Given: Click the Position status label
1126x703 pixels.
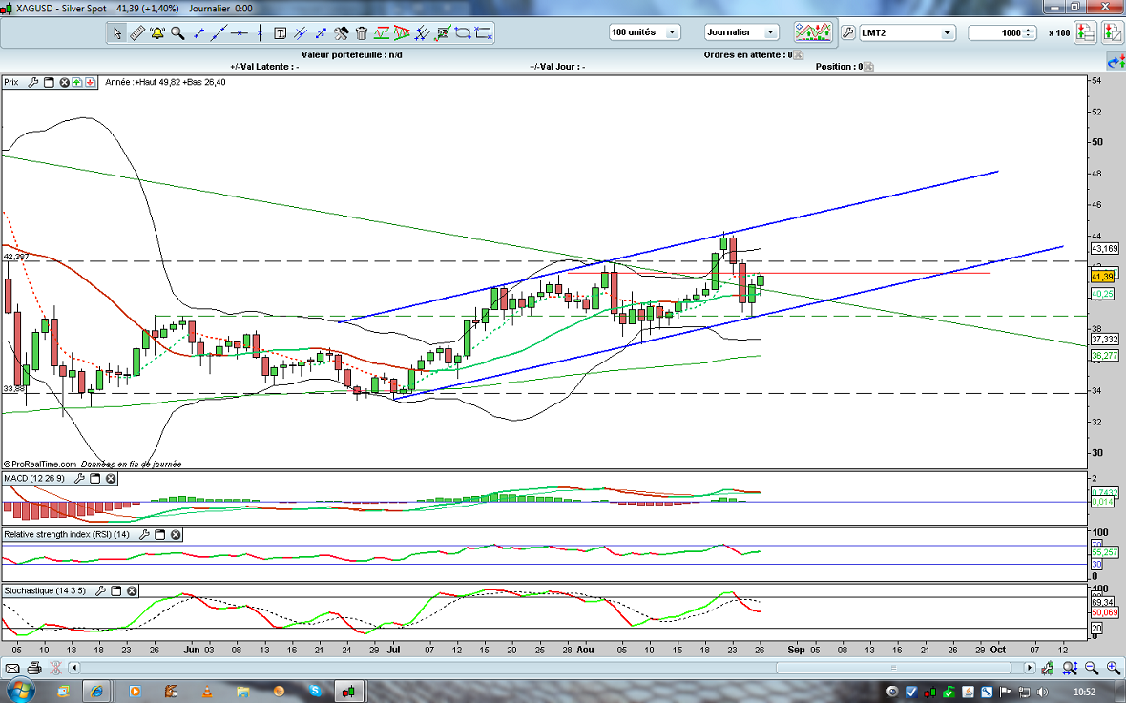Looking at the screenshot, I should 835,67.
